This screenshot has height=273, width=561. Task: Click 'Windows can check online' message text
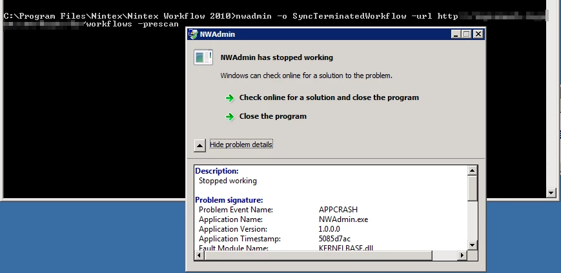tap(306, 76)
